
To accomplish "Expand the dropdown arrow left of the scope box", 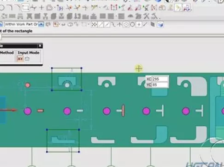I will point(1,24).
